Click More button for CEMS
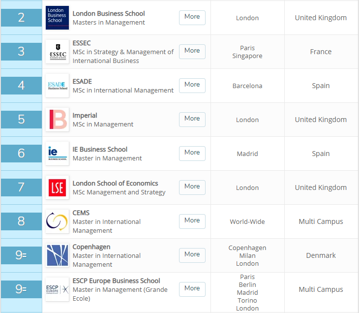This screenshot has height=313, width=359. point(192,221)
